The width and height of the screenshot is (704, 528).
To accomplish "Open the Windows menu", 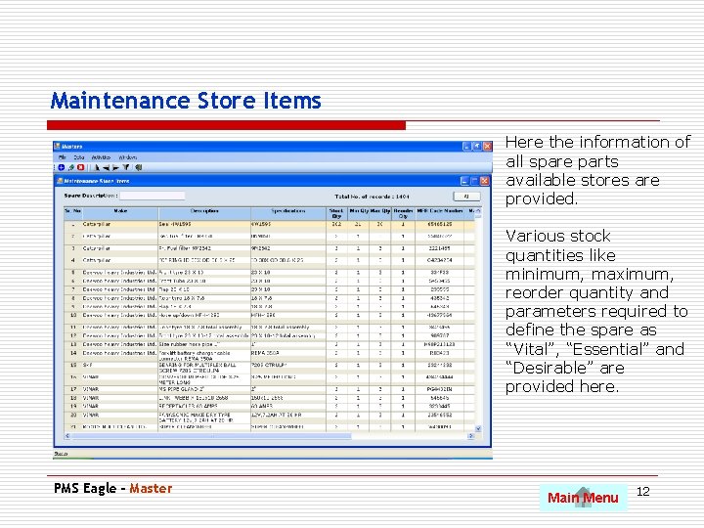I will [x=128, y=157].
